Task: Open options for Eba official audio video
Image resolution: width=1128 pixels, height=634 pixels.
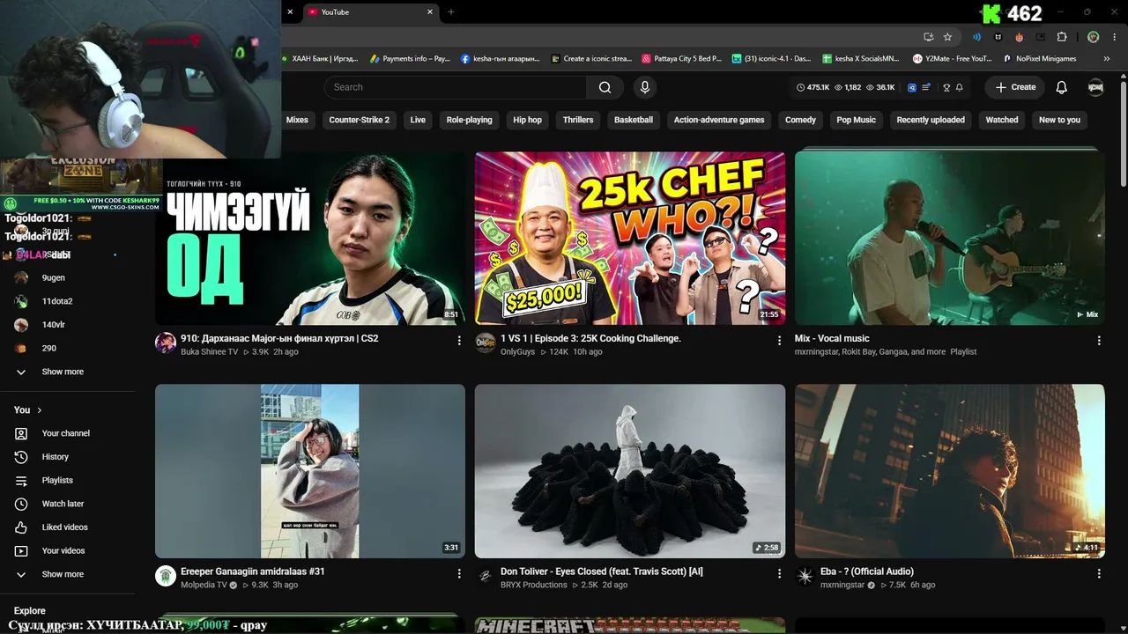Action: pyautogui.click(x=1099, y=573)
